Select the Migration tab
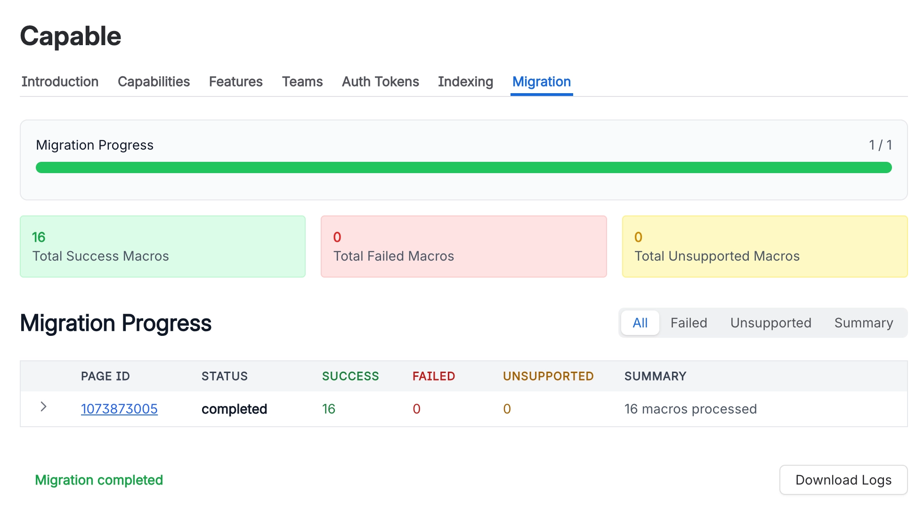The image size is (924, 525). click(x=542, y=81)
